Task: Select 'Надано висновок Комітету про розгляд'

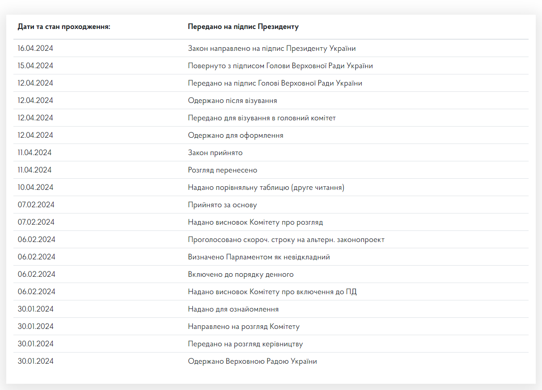Action: (x=255, y=222)
